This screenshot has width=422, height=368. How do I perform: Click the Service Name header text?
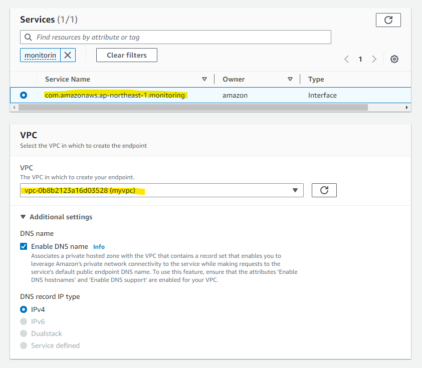coord(68,79)
